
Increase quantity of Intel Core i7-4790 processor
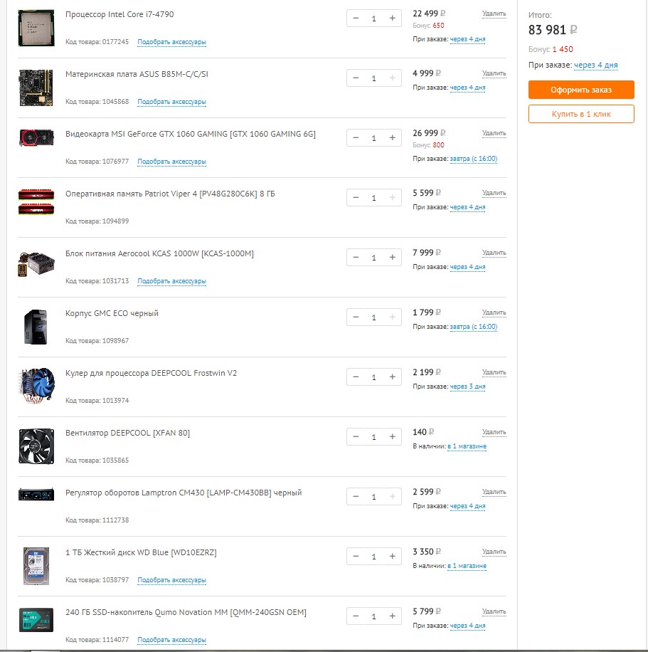click(392, 19)
